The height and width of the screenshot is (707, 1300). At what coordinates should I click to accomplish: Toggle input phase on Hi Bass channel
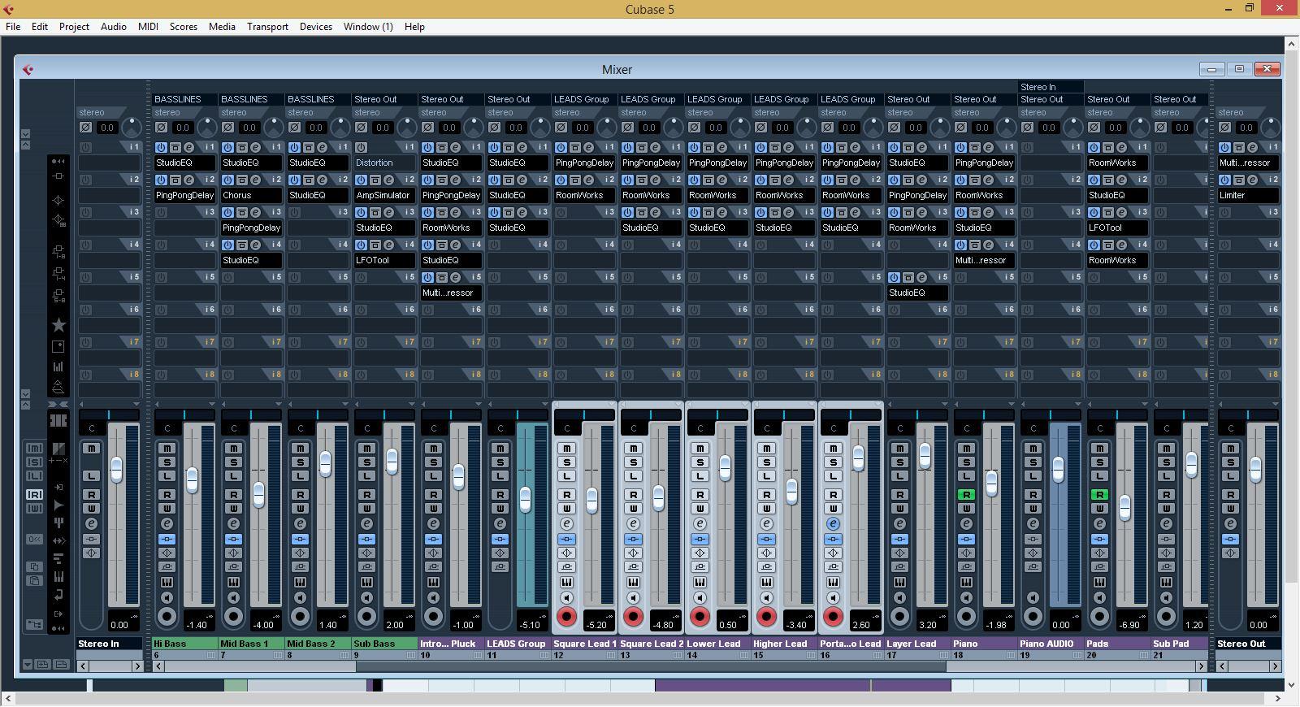(161, 128)
